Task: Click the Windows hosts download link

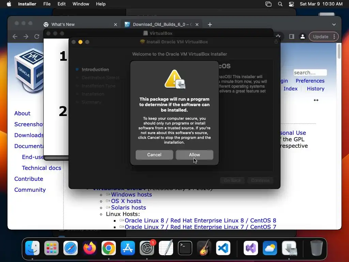Action: 132,194
